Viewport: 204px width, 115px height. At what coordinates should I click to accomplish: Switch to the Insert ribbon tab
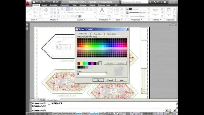44,5
